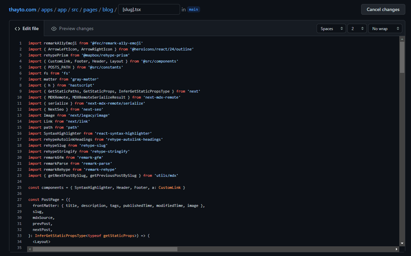Image resolution: width=411 pixels, height=256 pixels.
Task: Click on 'PostPage' in line 27
Action: 50,200
